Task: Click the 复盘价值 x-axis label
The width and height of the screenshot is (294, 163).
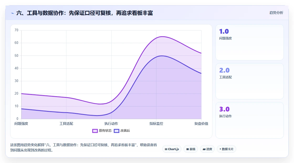Action: [x=201, y=124]
